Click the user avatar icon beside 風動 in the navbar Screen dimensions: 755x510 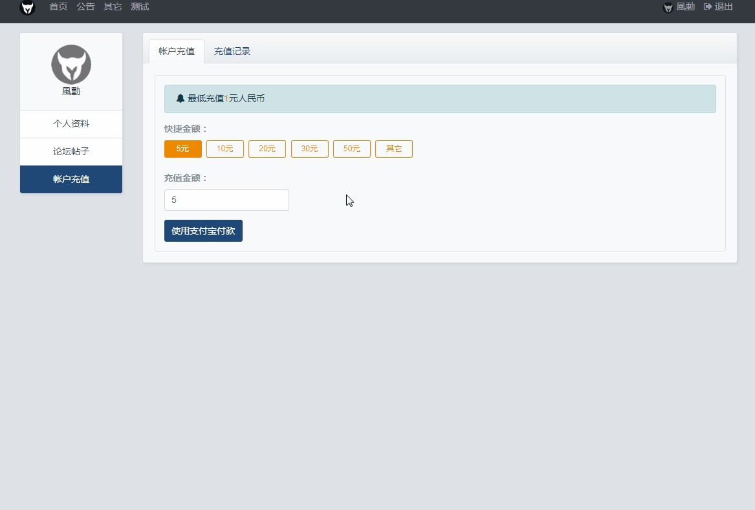pos(668,7)
